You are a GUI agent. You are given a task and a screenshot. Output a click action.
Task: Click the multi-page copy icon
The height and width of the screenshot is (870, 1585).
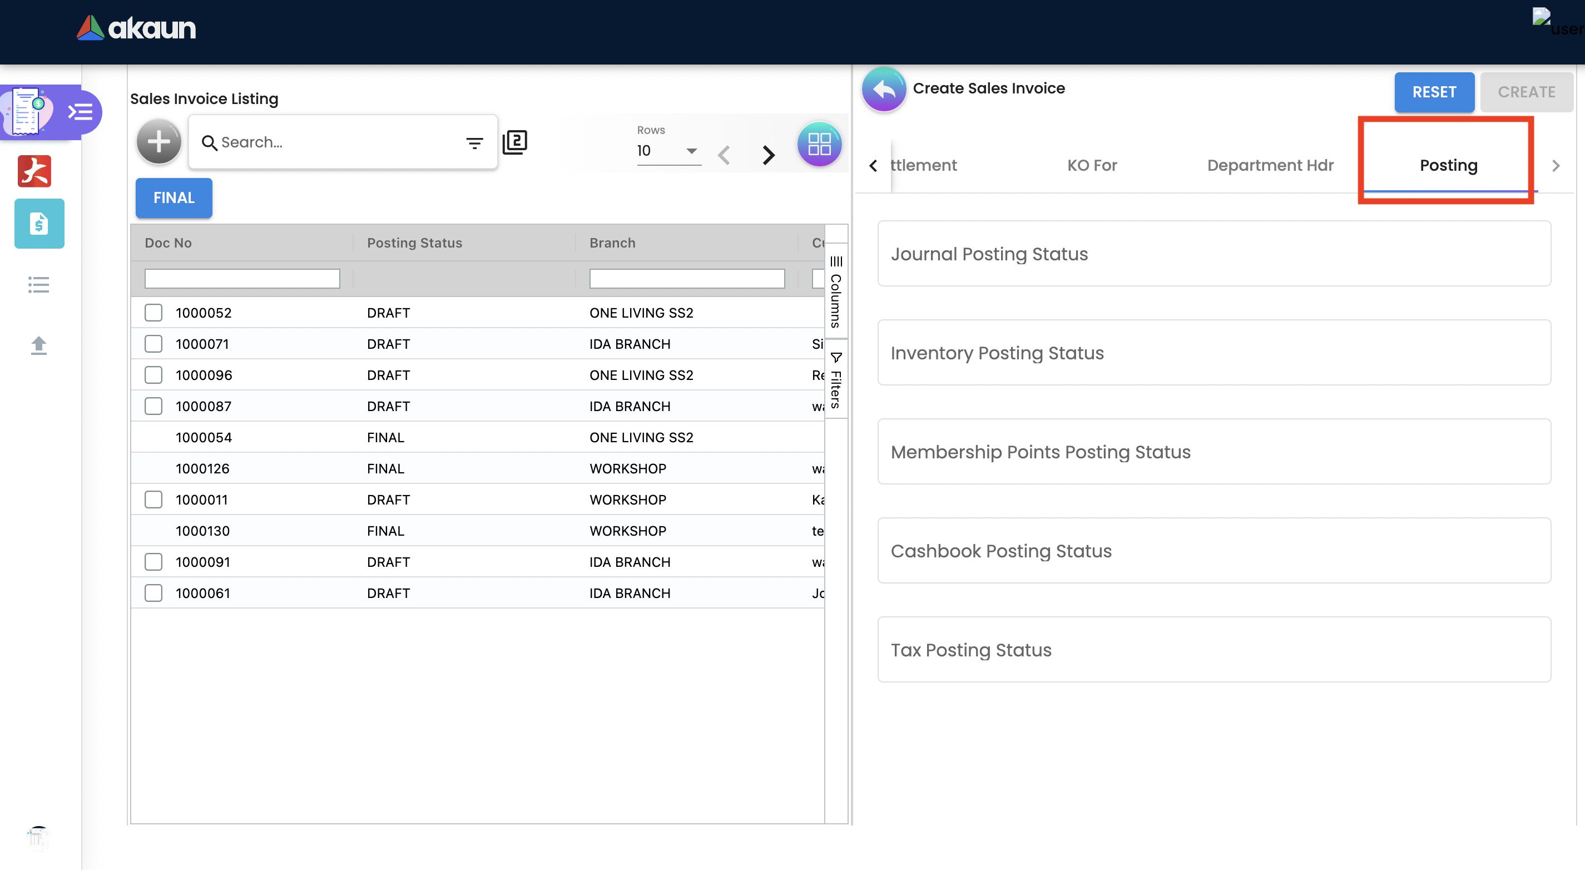[514, 142]
